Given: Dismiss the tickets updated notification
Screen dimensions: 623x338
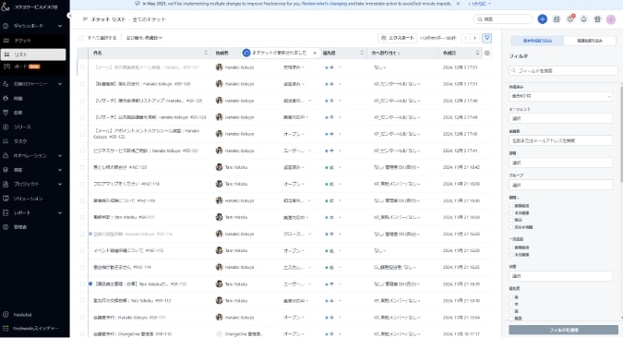Looking at the screenshot, I should [315, 53].
